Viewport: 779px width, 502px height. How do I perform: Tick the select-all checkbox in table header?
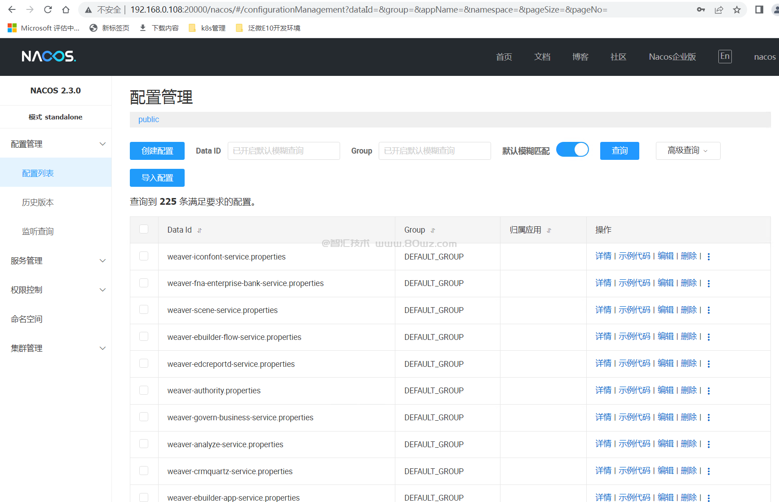click(x=144, y=229)
